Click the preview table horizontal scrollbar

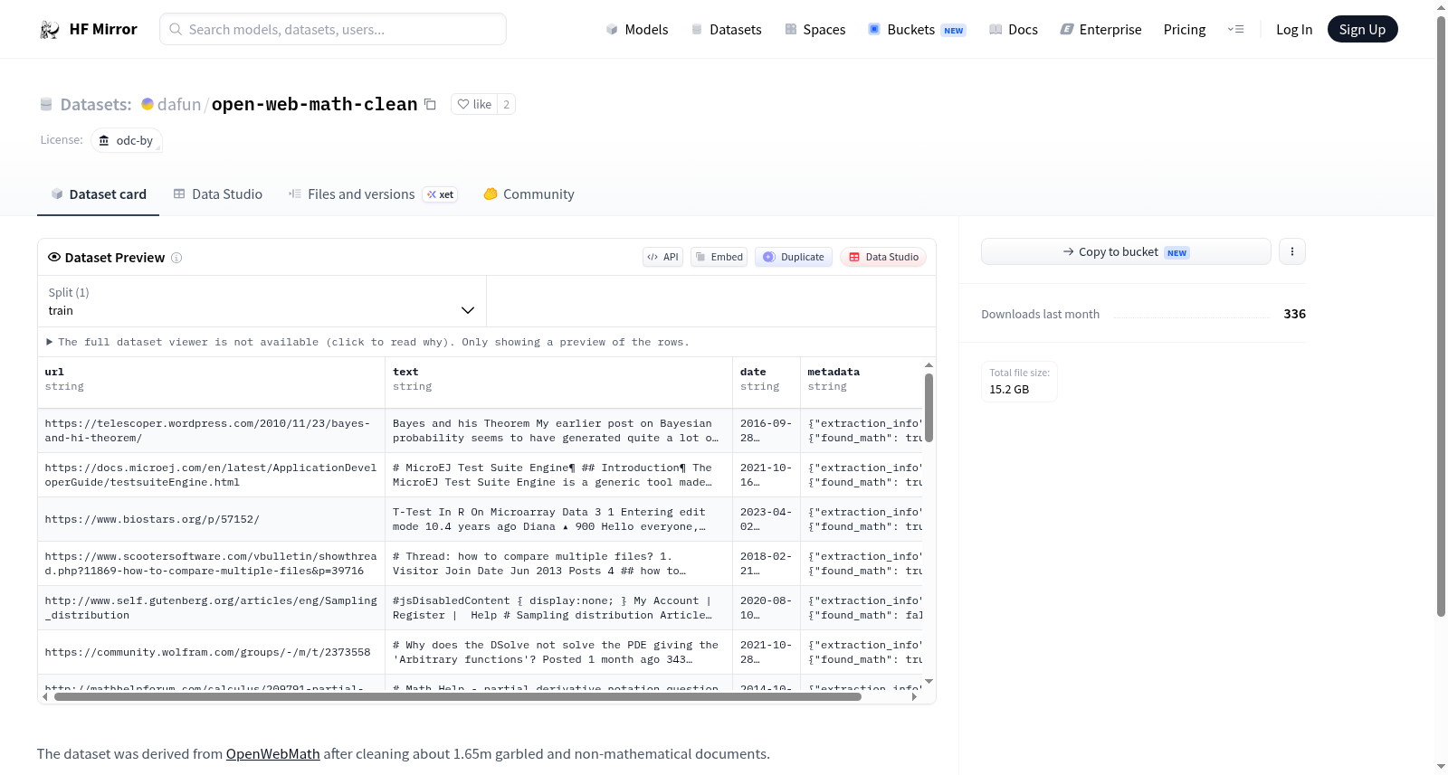pyautogui.click(x=457, y=697)
